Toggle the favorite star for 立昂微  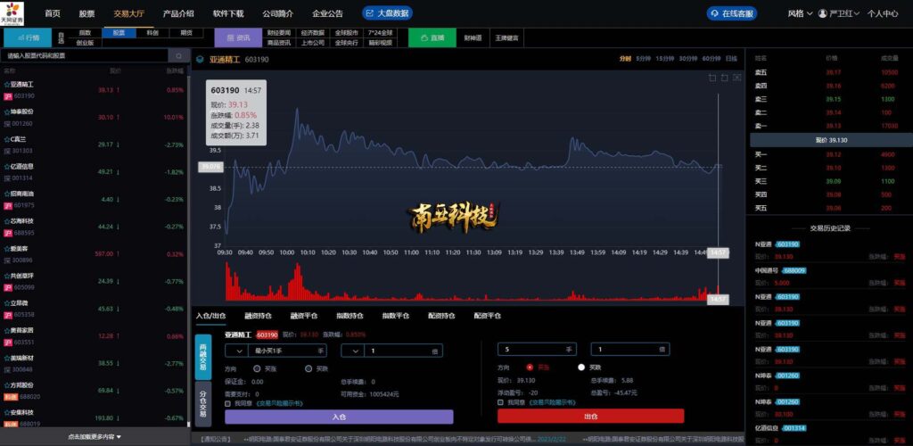pyautogui.click(x=7, y=303)
